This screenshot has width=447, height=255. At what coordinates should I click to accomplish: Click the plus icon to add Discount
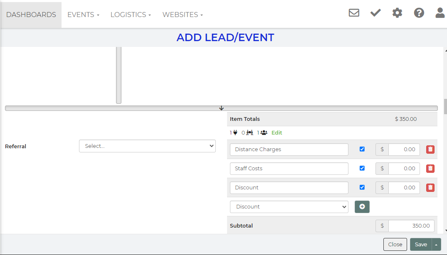tap(362, 207)
